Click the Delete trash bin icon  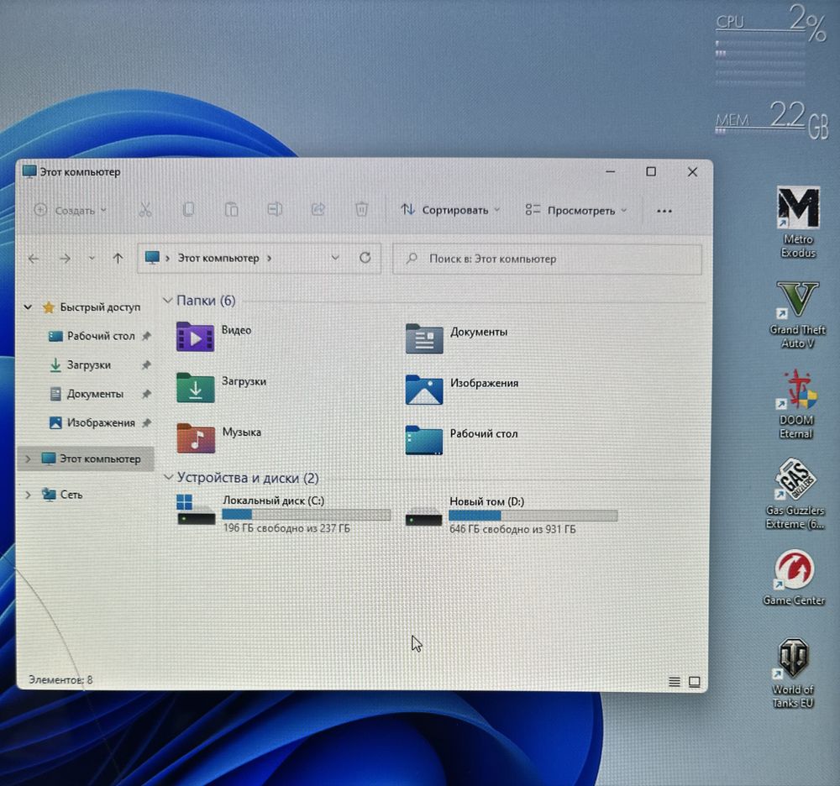click(x=361, y=209)
